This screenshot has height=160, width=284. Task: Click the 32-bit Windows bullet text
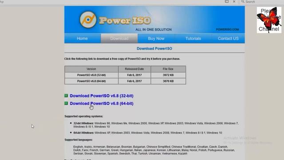click(156, 125)
